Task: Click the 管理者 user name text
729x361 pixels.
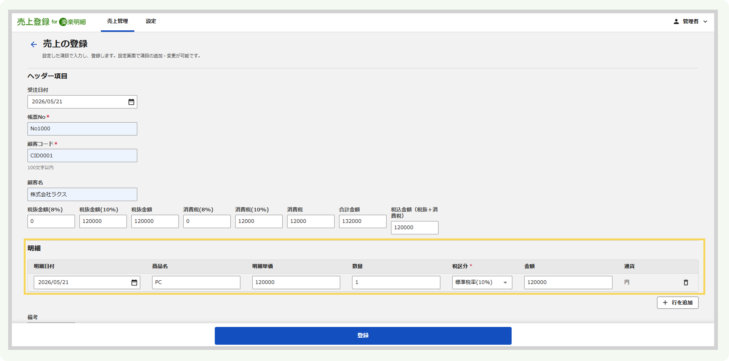Action: [691, 21]
